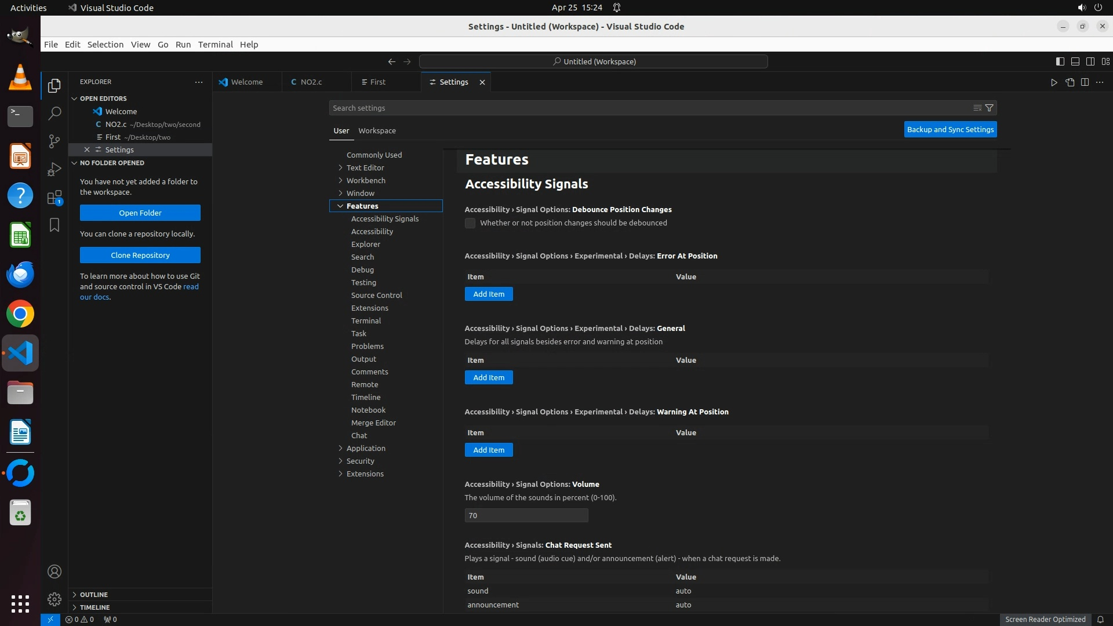Click the Accounts icon in activity bar
This screenshot has width=1113, height=626.
tap(54, 572)
